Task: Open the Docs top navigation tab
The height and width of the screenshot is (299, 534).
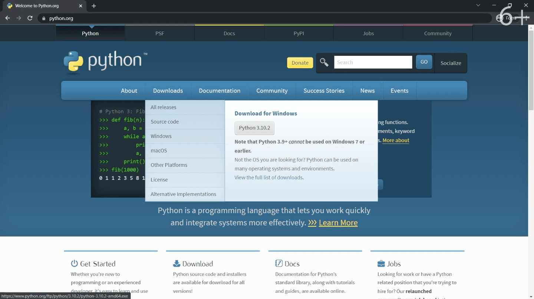Action: click(x=229, y=33)
